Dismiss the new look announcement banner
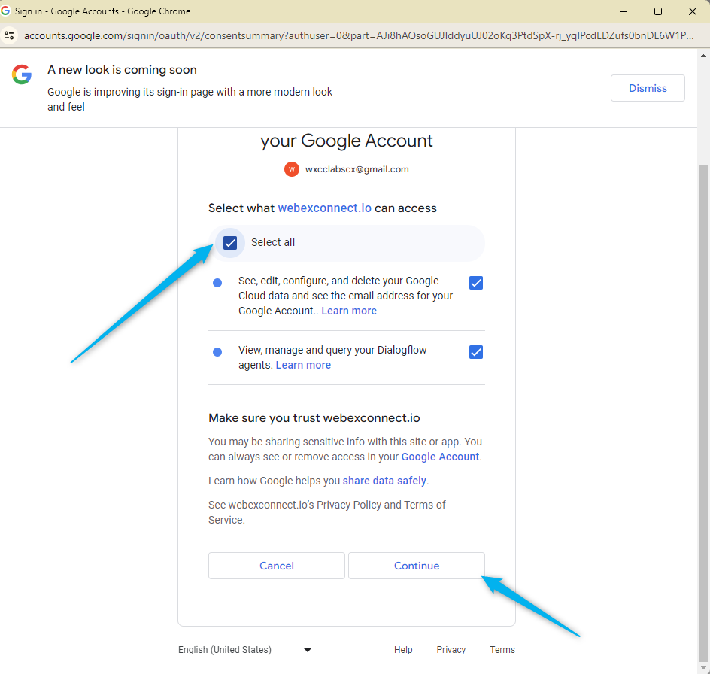 tap(648, 88)
